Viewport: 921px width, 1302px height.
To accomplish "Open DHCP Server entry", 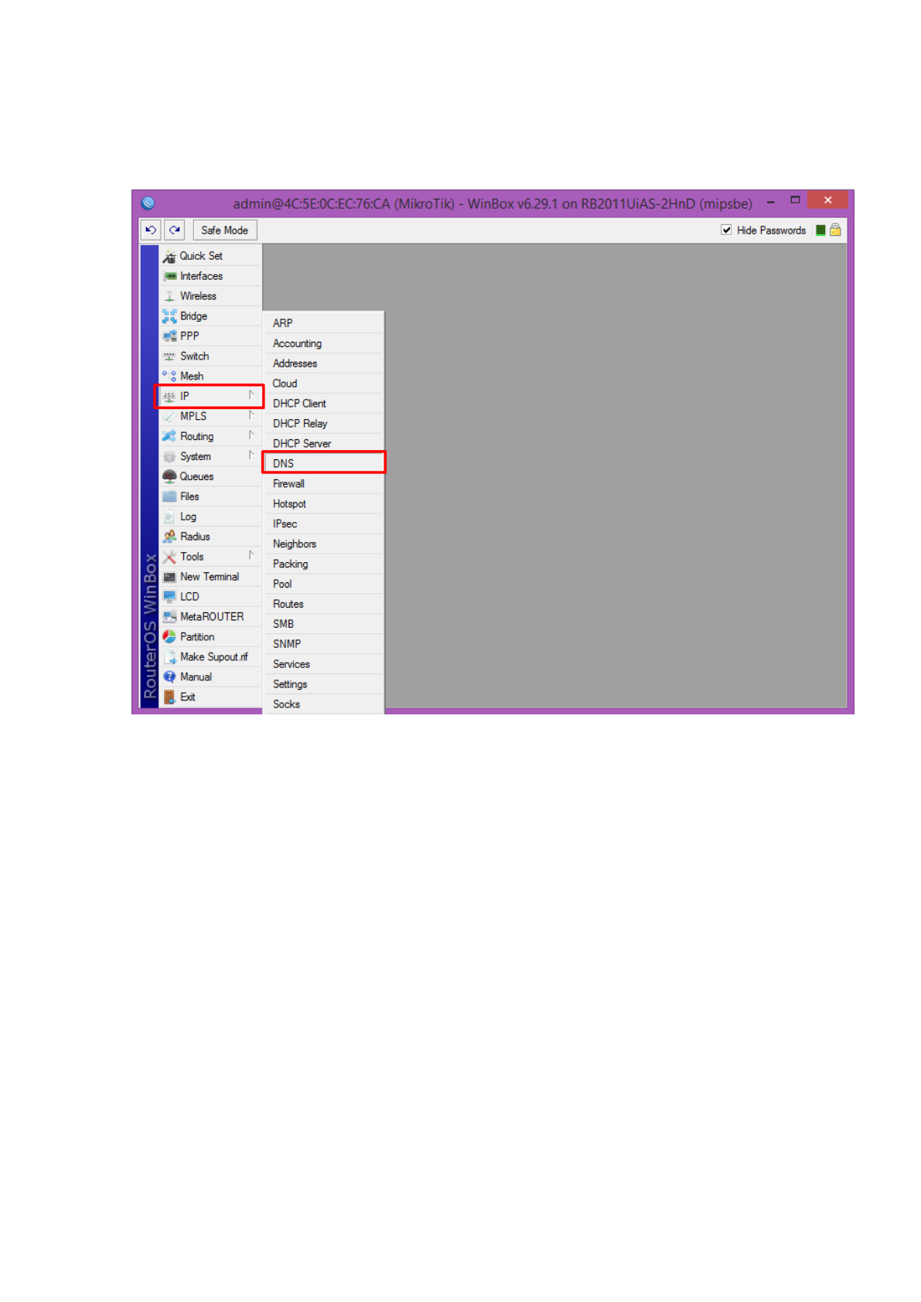I will click(324, 444).
